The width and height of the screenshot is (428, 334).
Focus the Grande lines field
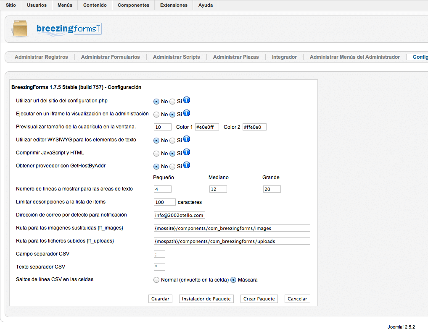[272, 189]
